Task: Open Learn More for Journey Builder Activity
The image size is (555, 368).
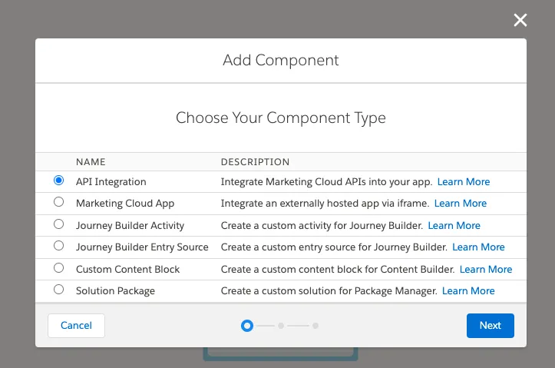Action: (454, 226)
